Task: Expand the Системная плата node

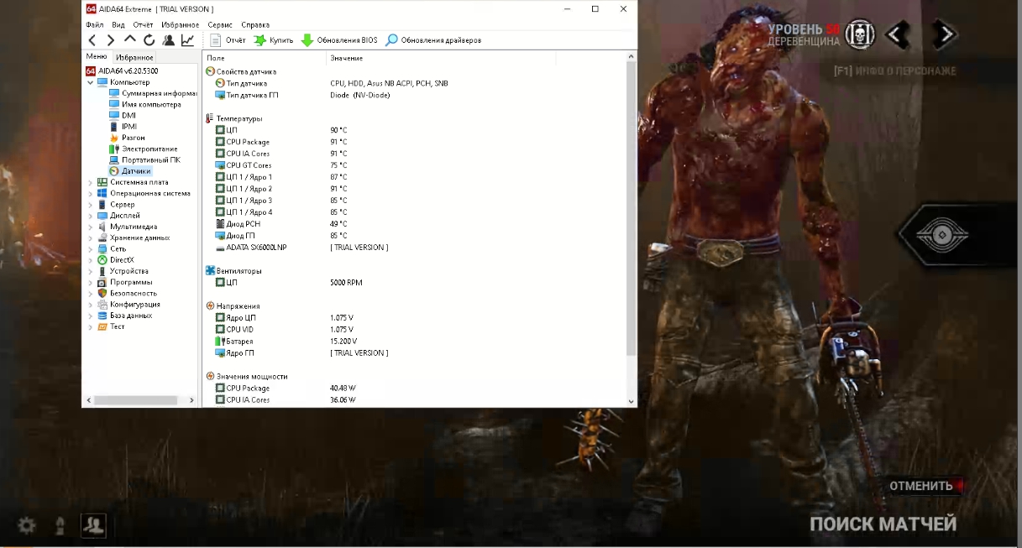Action: [x=91, y=182]
